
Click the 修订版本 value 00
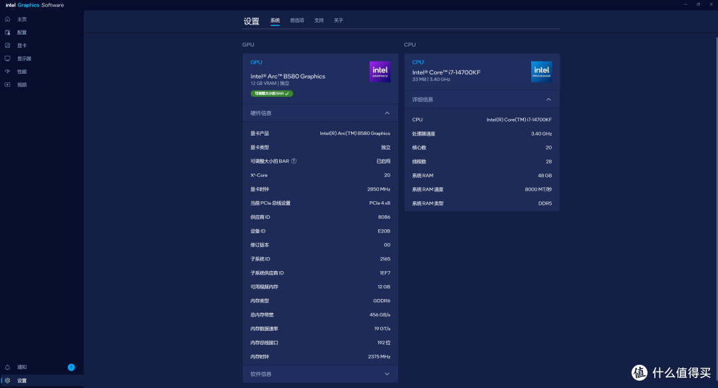(387, 244)
